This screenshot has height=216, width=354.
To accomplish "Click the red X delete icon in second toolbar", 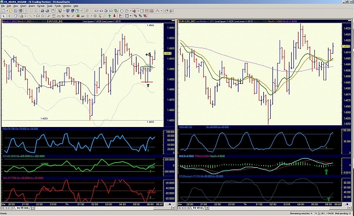I will pos(145,16).
